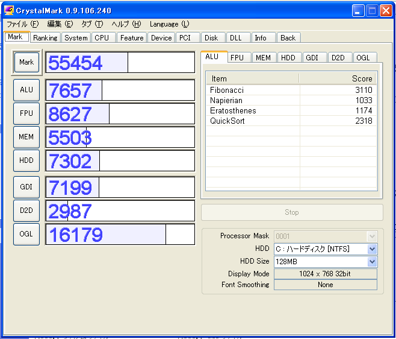Run the D2D benchmark button
Screen dimensions: 396x339
tap(26, 211)
